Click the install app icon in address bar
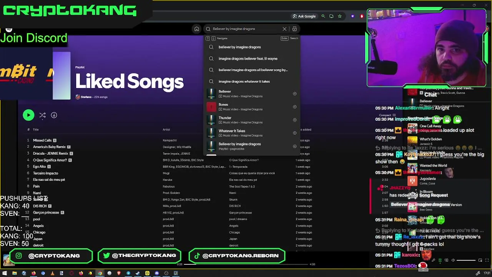 331,16
